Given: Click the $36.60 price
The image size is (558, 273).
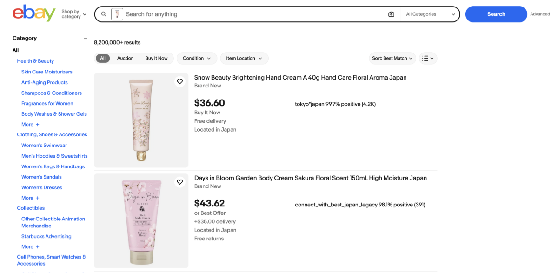Looking at the screenshot, I should click(x=210, y=103).
